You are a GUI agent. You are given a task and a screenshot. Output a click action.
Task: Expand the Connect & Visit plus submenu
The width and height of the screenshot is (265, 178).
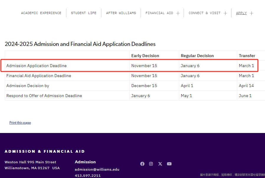click(x=225, y=13)
